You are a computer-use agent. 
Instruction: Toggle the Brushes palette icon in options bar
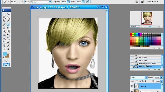pyautogui.click(x=137, y=2)
